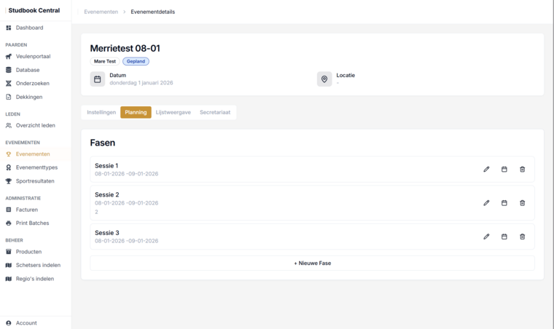Open Dashboard from the sidebar
This screenshot has height=329, width=554.
(x=29, y=28)
